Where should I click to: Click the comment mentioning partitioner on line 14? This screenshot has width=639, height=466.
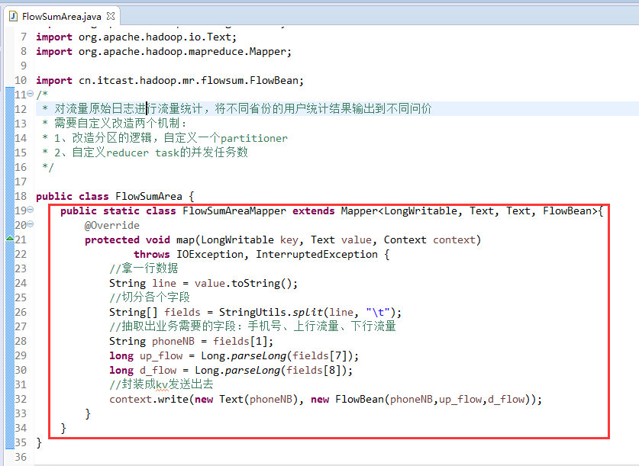[165, 138]
